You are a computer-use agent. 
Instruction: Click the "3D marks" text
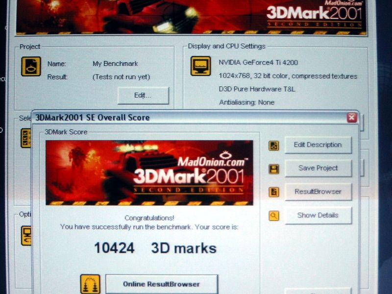(184, 248)
